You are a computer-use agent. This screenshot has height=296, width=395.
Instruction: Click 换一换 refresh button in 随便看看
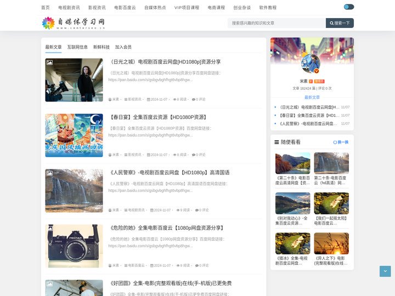click(x=341, y=142)
